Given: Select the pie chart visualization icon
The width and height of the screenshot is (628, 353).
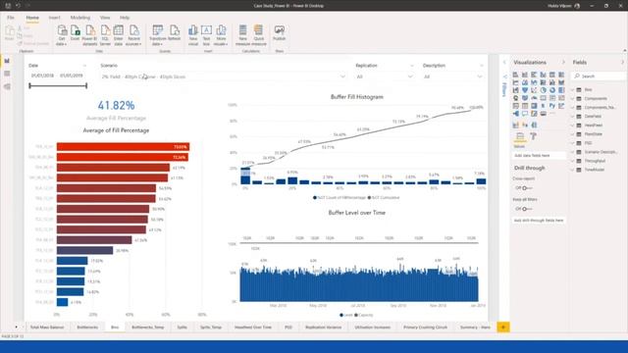Looking at the screenshot, I should click(x=543, y=90).
